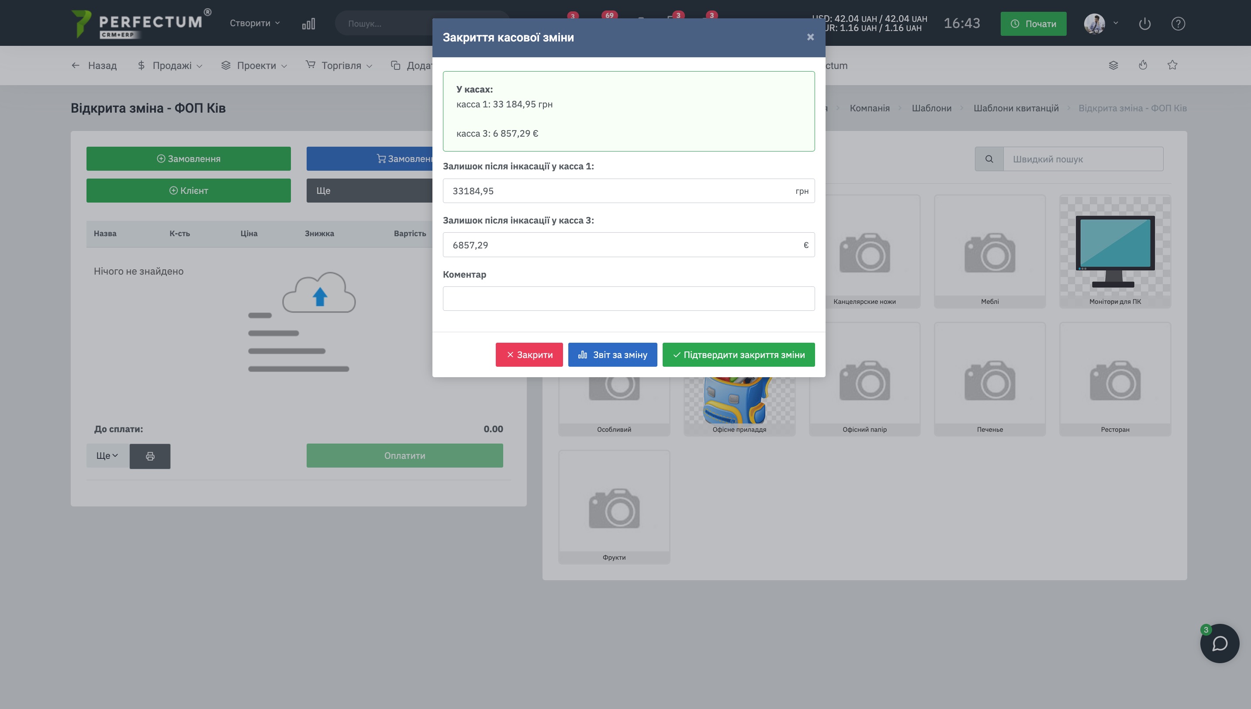Click the quick search magnifier icon
The image size is (1251, 709).
(989, 159)
